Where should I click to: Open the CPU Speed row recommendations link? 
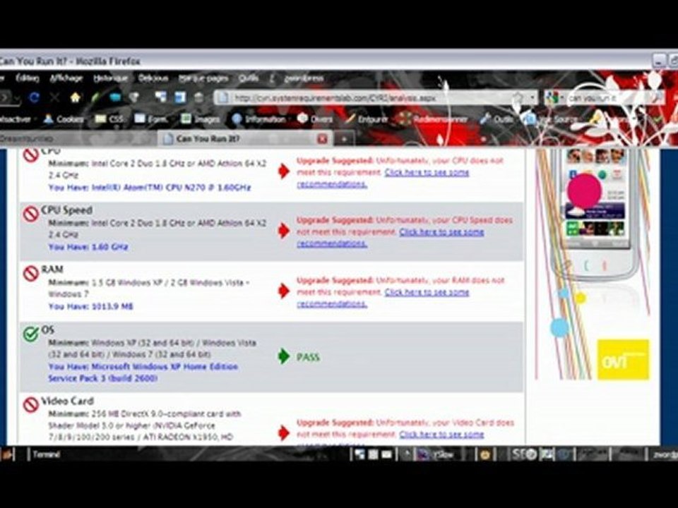390,238
